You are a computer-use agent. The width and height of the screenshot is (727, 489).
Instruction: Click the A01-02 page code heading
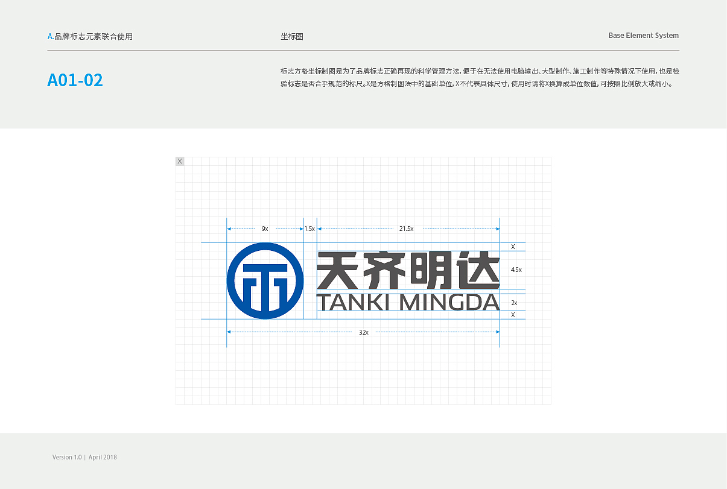75,80
